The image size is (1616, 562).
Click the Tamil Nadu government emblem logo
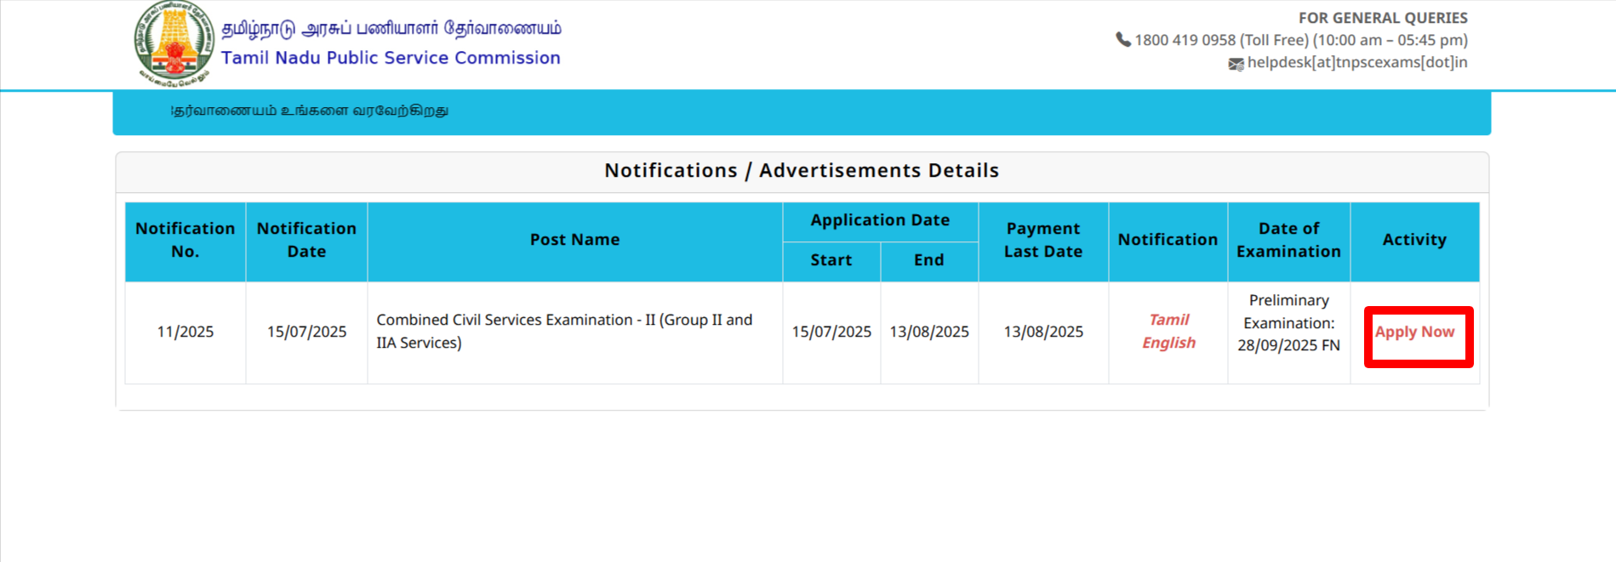pos(174,43)
